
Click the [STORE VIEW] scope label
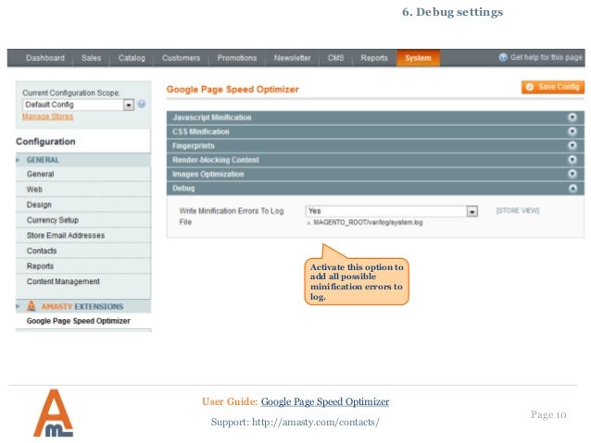(518, 210)
